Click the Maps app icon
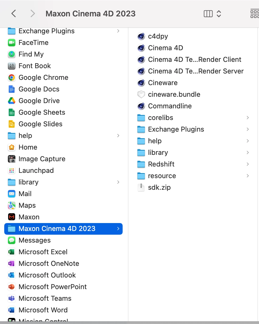Image resolution: width=259 pixels, height=324 pixels. 12,205
